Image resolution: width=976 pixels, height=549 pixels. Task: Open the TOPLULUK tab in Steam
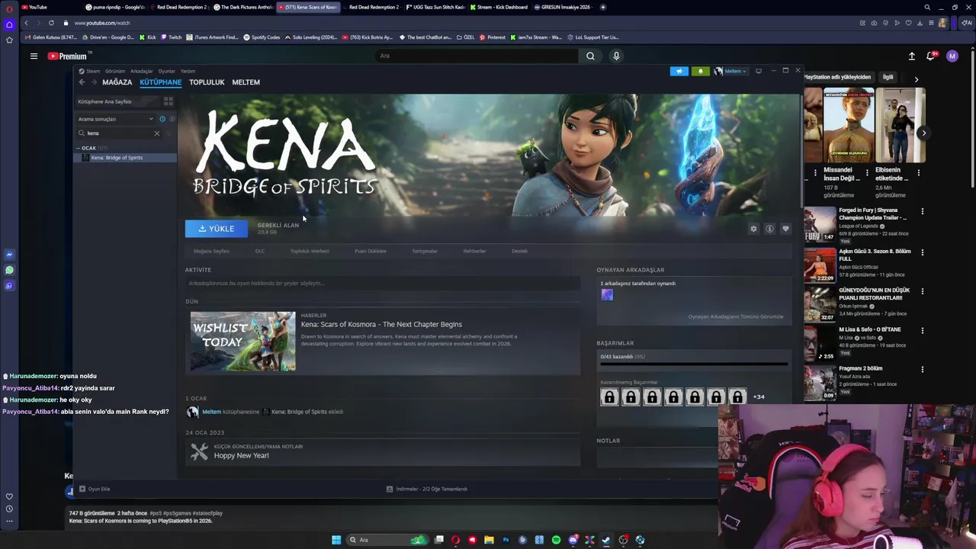click(207, 82)
